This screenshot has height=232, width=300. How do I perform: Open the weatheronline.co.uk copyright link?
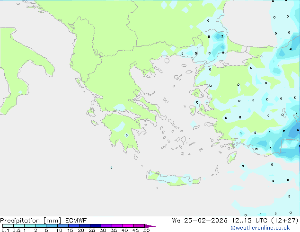(x=260, y=228)
